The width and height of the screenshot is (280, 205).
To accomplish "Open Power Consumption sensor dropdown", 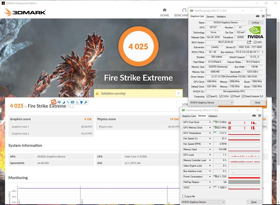I will (x=210, y=177).
